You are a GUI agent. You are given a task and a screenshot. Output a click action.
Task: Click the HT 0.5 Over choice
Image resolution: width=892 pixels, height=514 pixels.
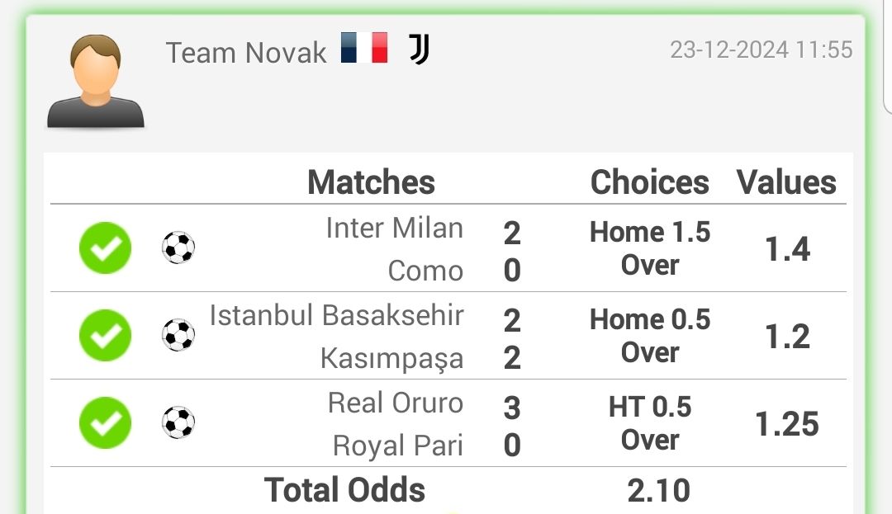[x=650, y=423]
